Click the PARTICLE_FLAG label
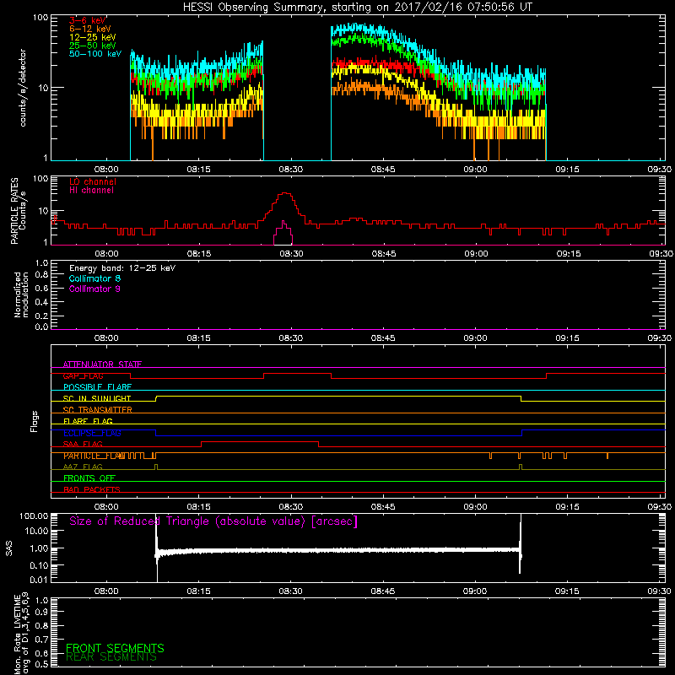 coord(94,456)
